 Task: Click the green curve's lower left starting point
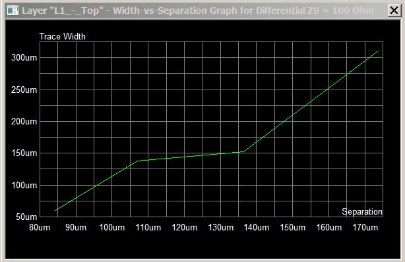click(55, 211)
